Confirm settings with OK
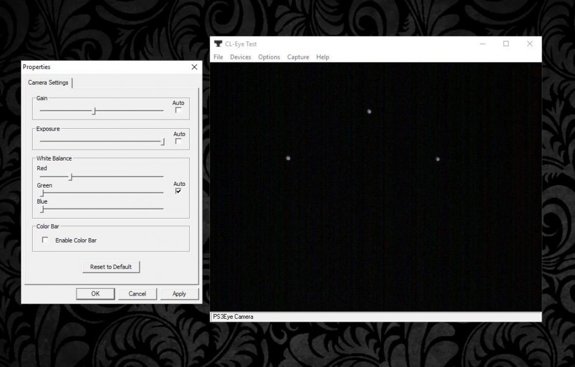575x367 pixels. (x=95, y=293)
